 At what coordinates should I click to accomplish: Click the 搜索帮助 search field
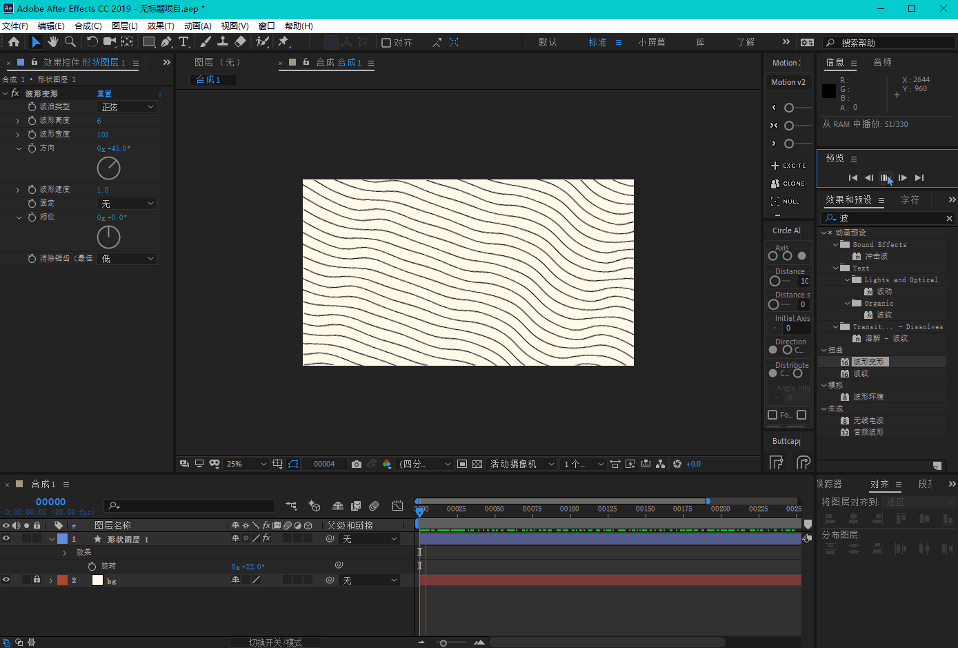[890, 43]
